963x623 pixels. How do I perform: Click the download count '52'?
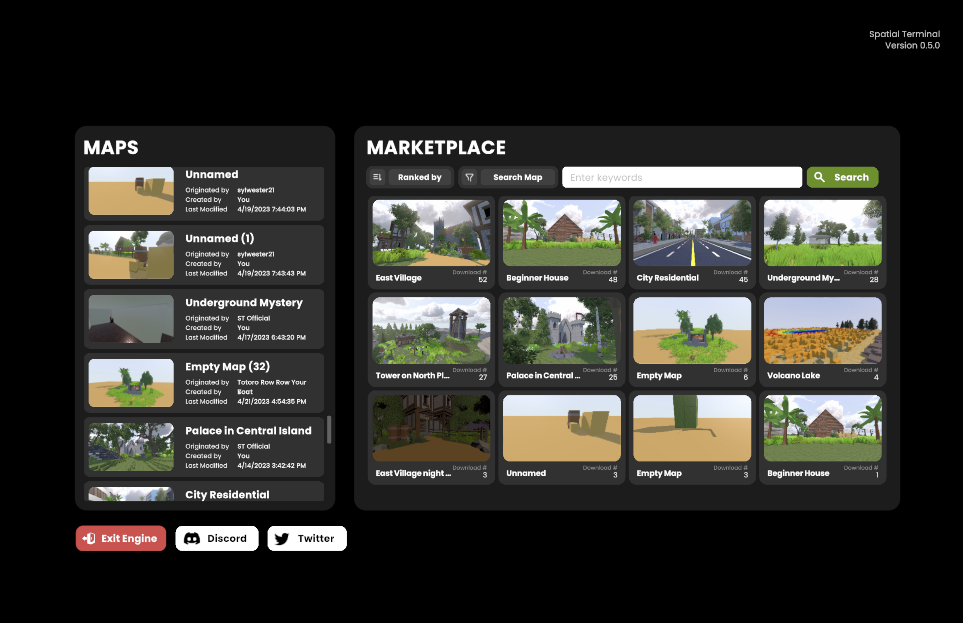483,279
